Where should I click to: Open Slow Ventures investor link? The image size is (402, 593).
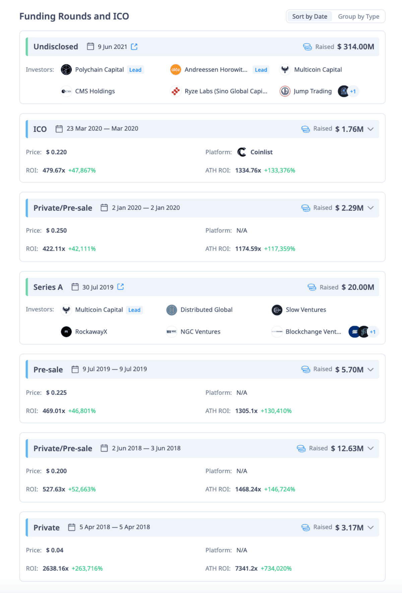(x=306, y=310)
